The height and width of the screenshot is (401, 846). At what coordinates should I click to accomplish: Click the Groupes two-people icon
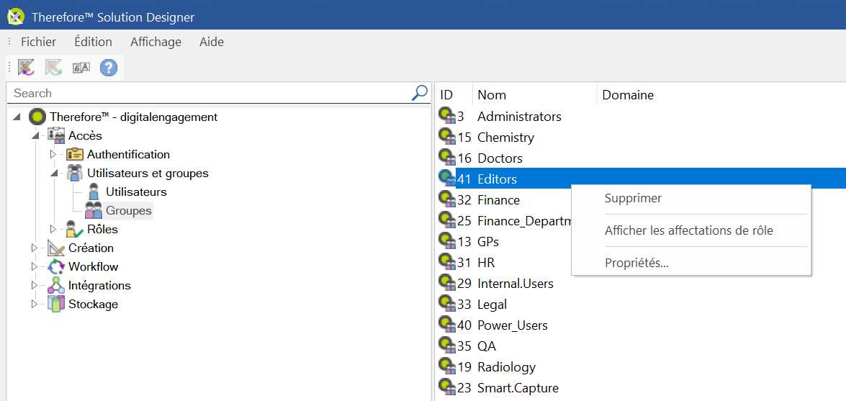point(94,210)
